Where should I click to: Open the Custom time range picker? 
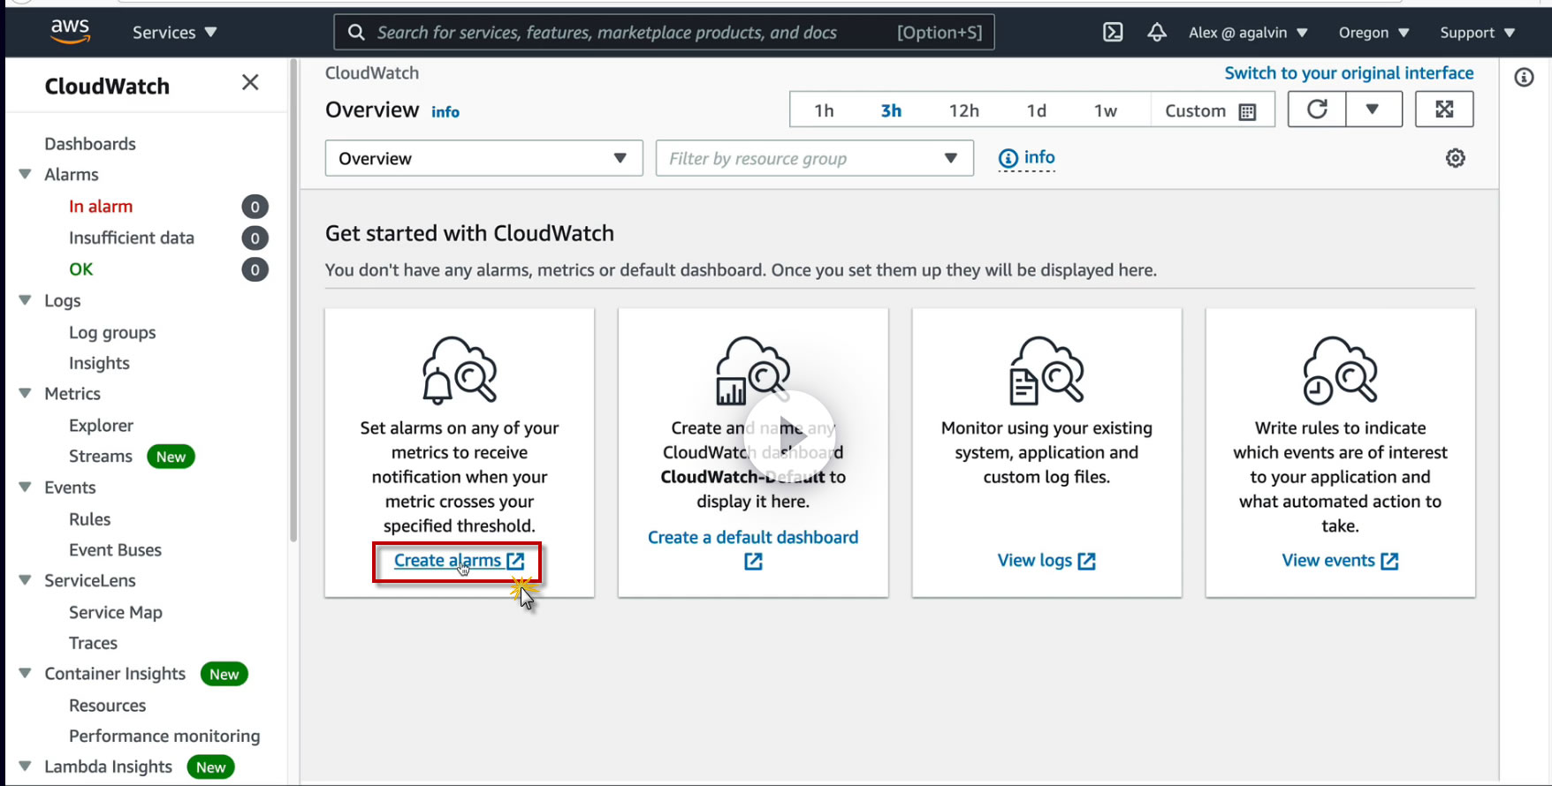tap(1211, 110)
